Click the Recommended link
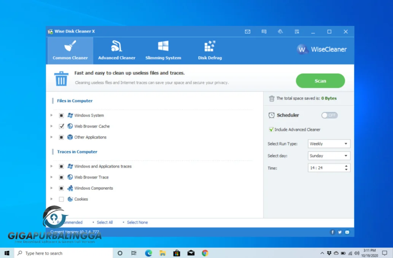Image resolution: width=393 pixels, height=258 pixels. click(x=69, y=222)
